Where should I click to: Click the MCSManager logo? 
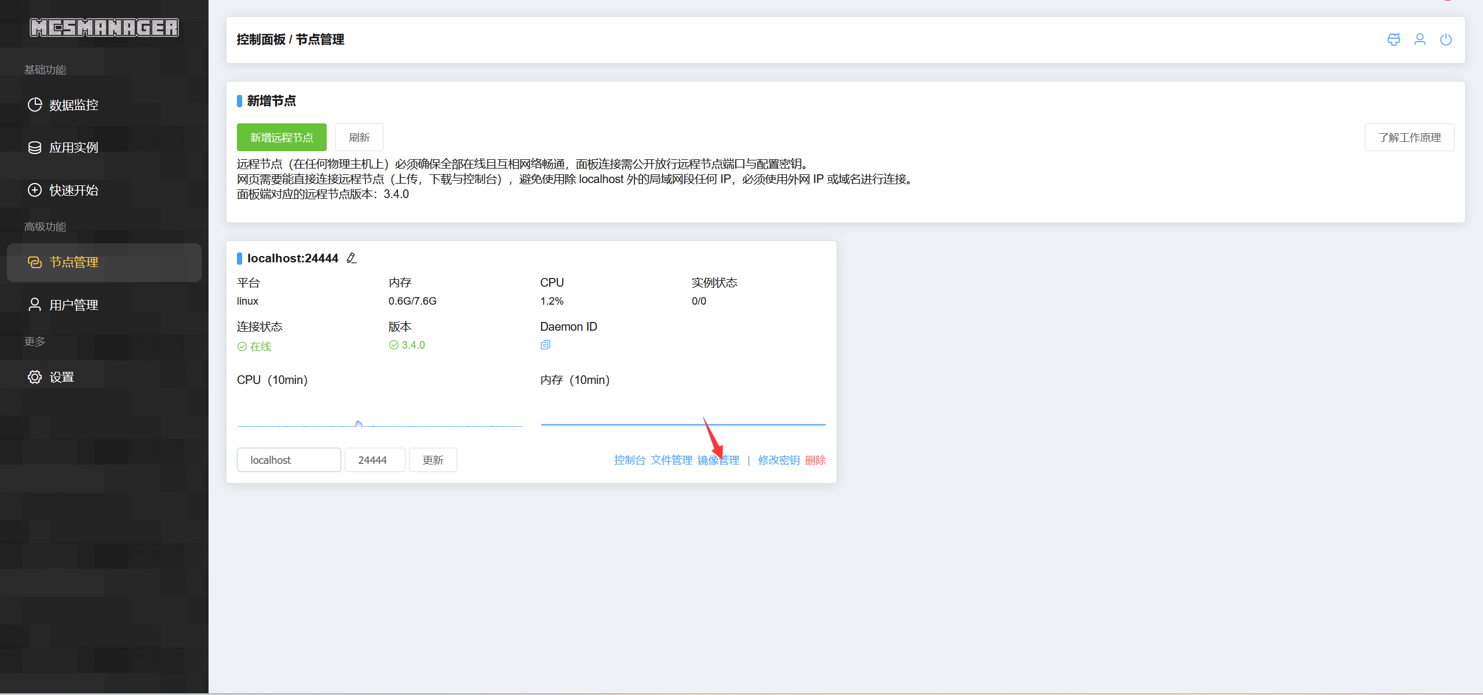coord(104,27)
